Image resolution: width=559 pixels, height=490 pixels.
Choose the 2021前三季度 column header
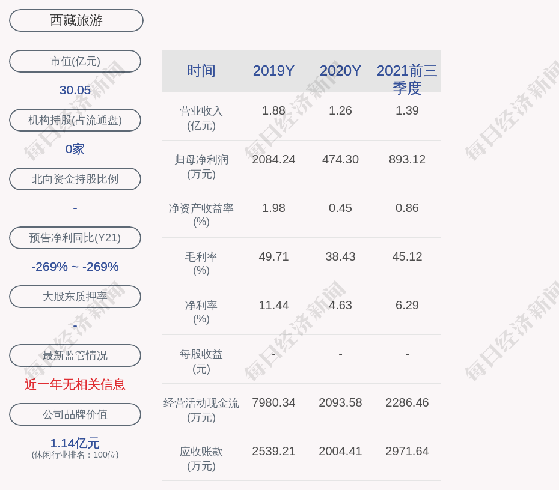[407, 79]
